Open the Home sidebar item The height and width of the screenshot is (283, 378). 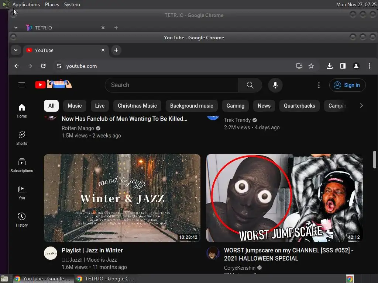point(22,111)
